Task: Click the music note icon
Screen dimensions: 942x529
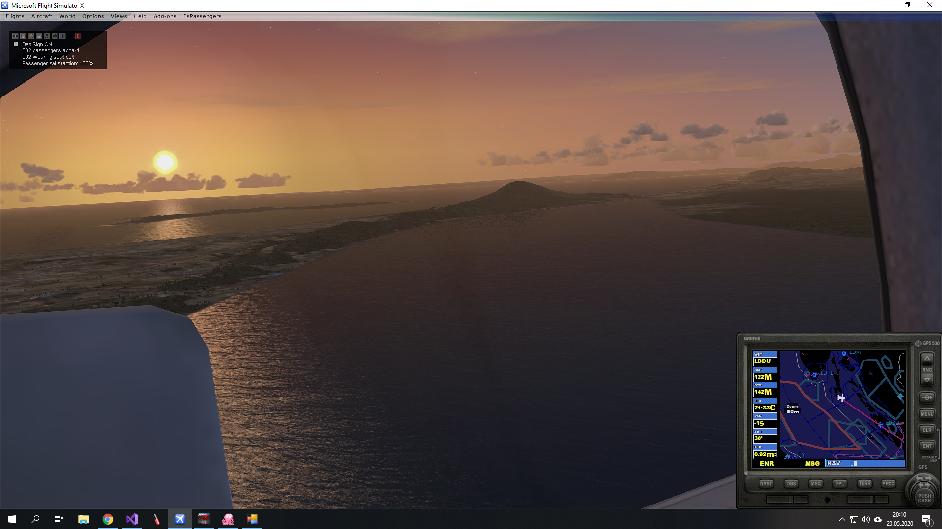Action: (x=47, y=36)
